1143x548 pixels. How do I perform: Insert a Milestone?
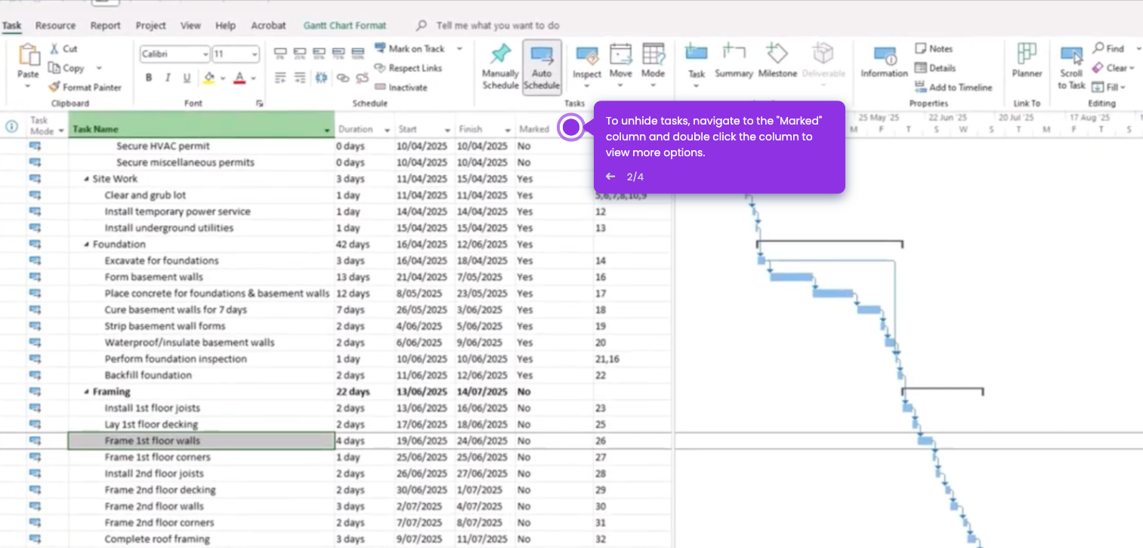click(777, 62)
